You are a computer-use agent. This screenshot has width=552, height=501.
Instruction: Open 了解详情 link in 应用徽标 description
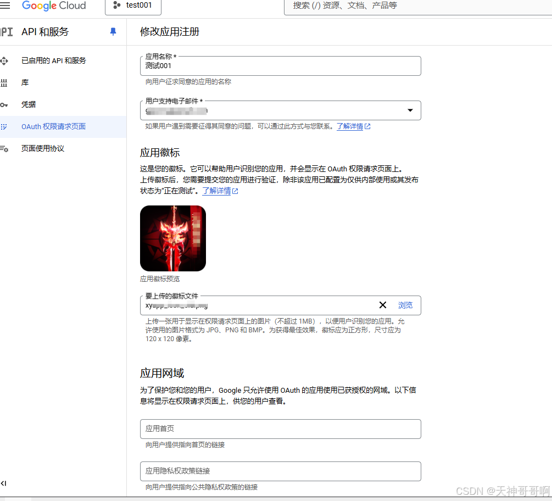coord(220,191)
